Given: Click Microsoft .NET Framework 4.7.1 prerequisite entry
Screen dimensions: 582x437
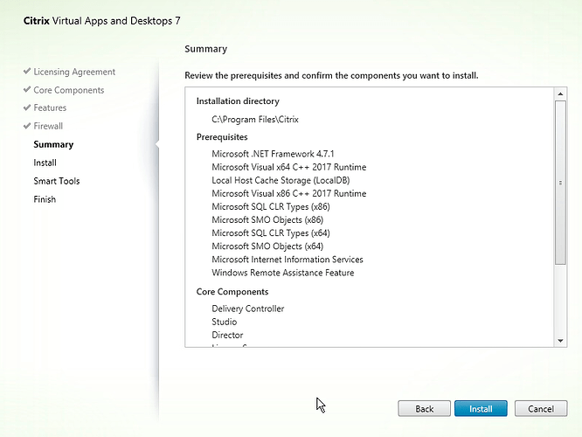Looking at the screenshot, I should (x=267, y=154).
